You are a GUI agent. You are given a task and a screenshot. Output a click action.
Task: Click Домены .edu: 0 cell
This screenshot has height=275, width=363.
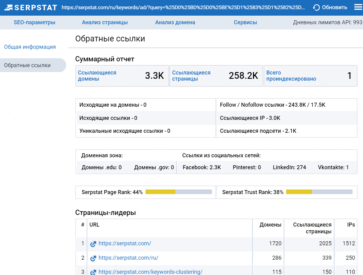[102, 167]
